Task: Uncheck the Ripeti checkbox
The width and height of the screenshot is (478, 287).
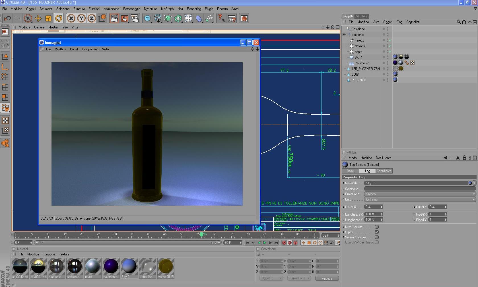Action: [x=377, y=232]
